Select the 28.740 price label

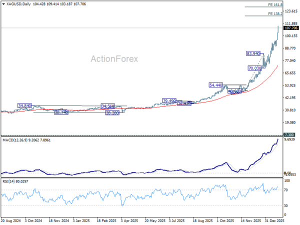coord(61,112)
